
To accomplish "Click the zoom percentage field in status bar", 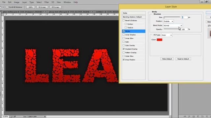I will click(x=5, y=117).
